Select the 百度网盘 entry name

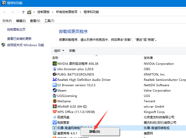tap(63, 117)
